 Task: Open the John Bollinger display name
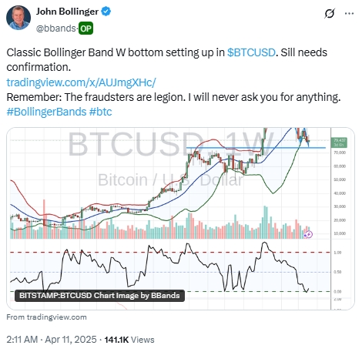coord(67,12)
